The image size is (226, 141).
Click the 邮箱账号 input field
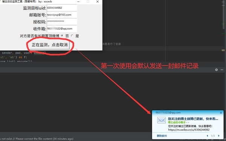[x=62, y=15]
